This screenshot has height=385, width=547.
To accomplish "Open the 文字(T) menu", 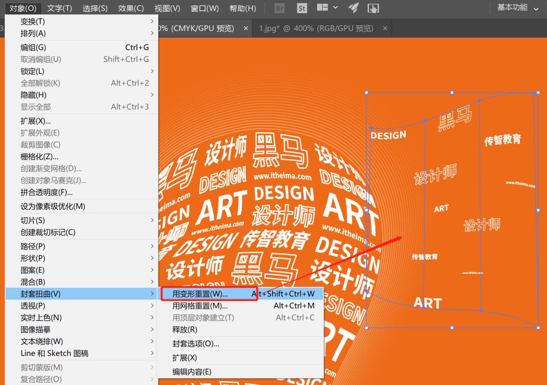I will (x=60, y=8).
